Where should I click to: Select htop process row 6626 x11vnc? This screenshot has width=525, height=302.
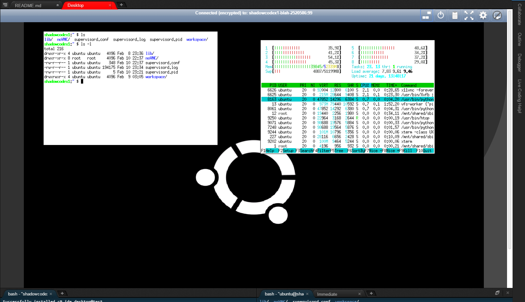(x=348, y=90)
